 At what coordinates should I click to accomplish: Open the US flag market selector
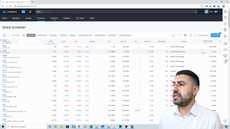tap(185, 35)
